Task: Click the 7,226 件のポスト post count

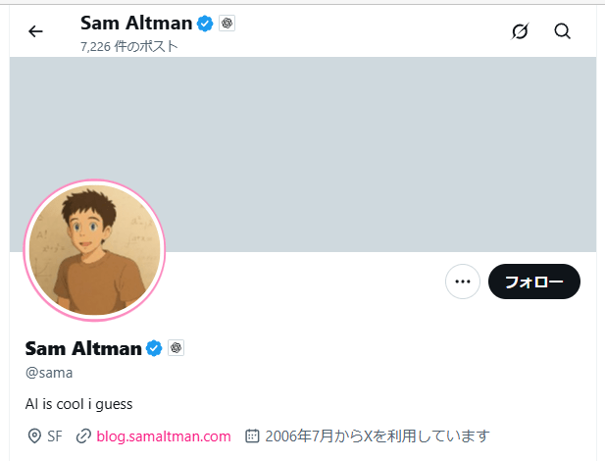Action: click(129, 46)
